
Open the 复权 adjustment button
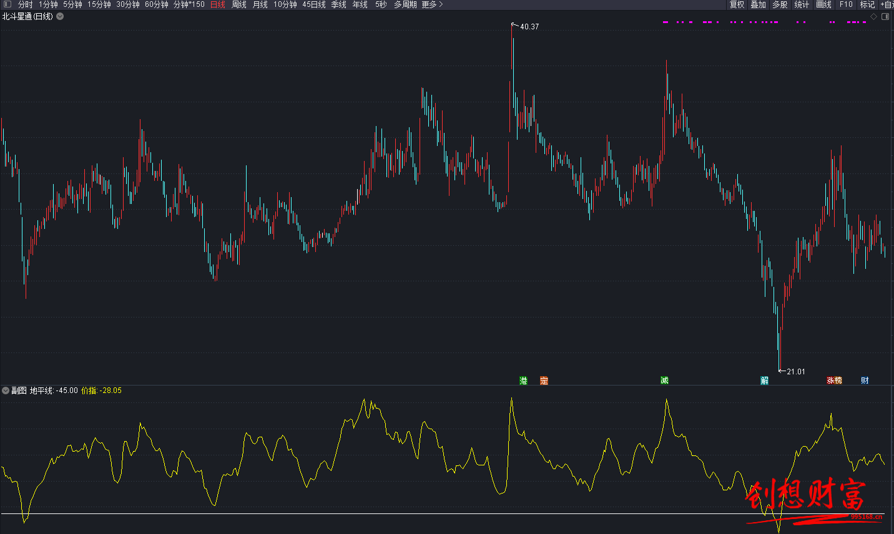737,4
